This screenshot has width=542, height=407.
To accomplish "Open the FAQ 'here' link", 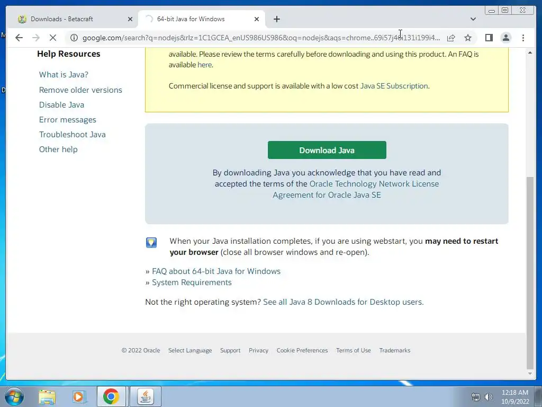I will [204, 65].
